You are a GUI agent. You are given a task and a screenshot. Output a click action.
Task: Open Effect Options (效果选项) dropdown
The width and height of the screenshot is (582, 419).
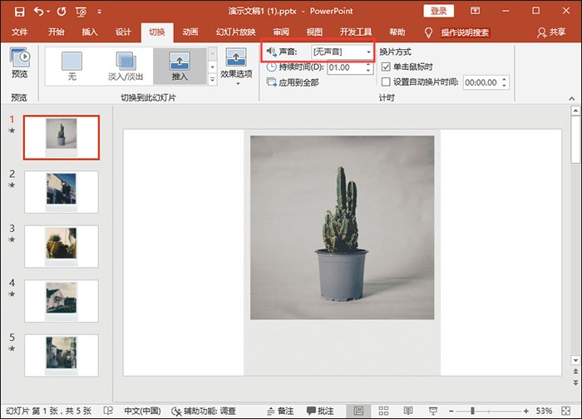coord(237,67)
